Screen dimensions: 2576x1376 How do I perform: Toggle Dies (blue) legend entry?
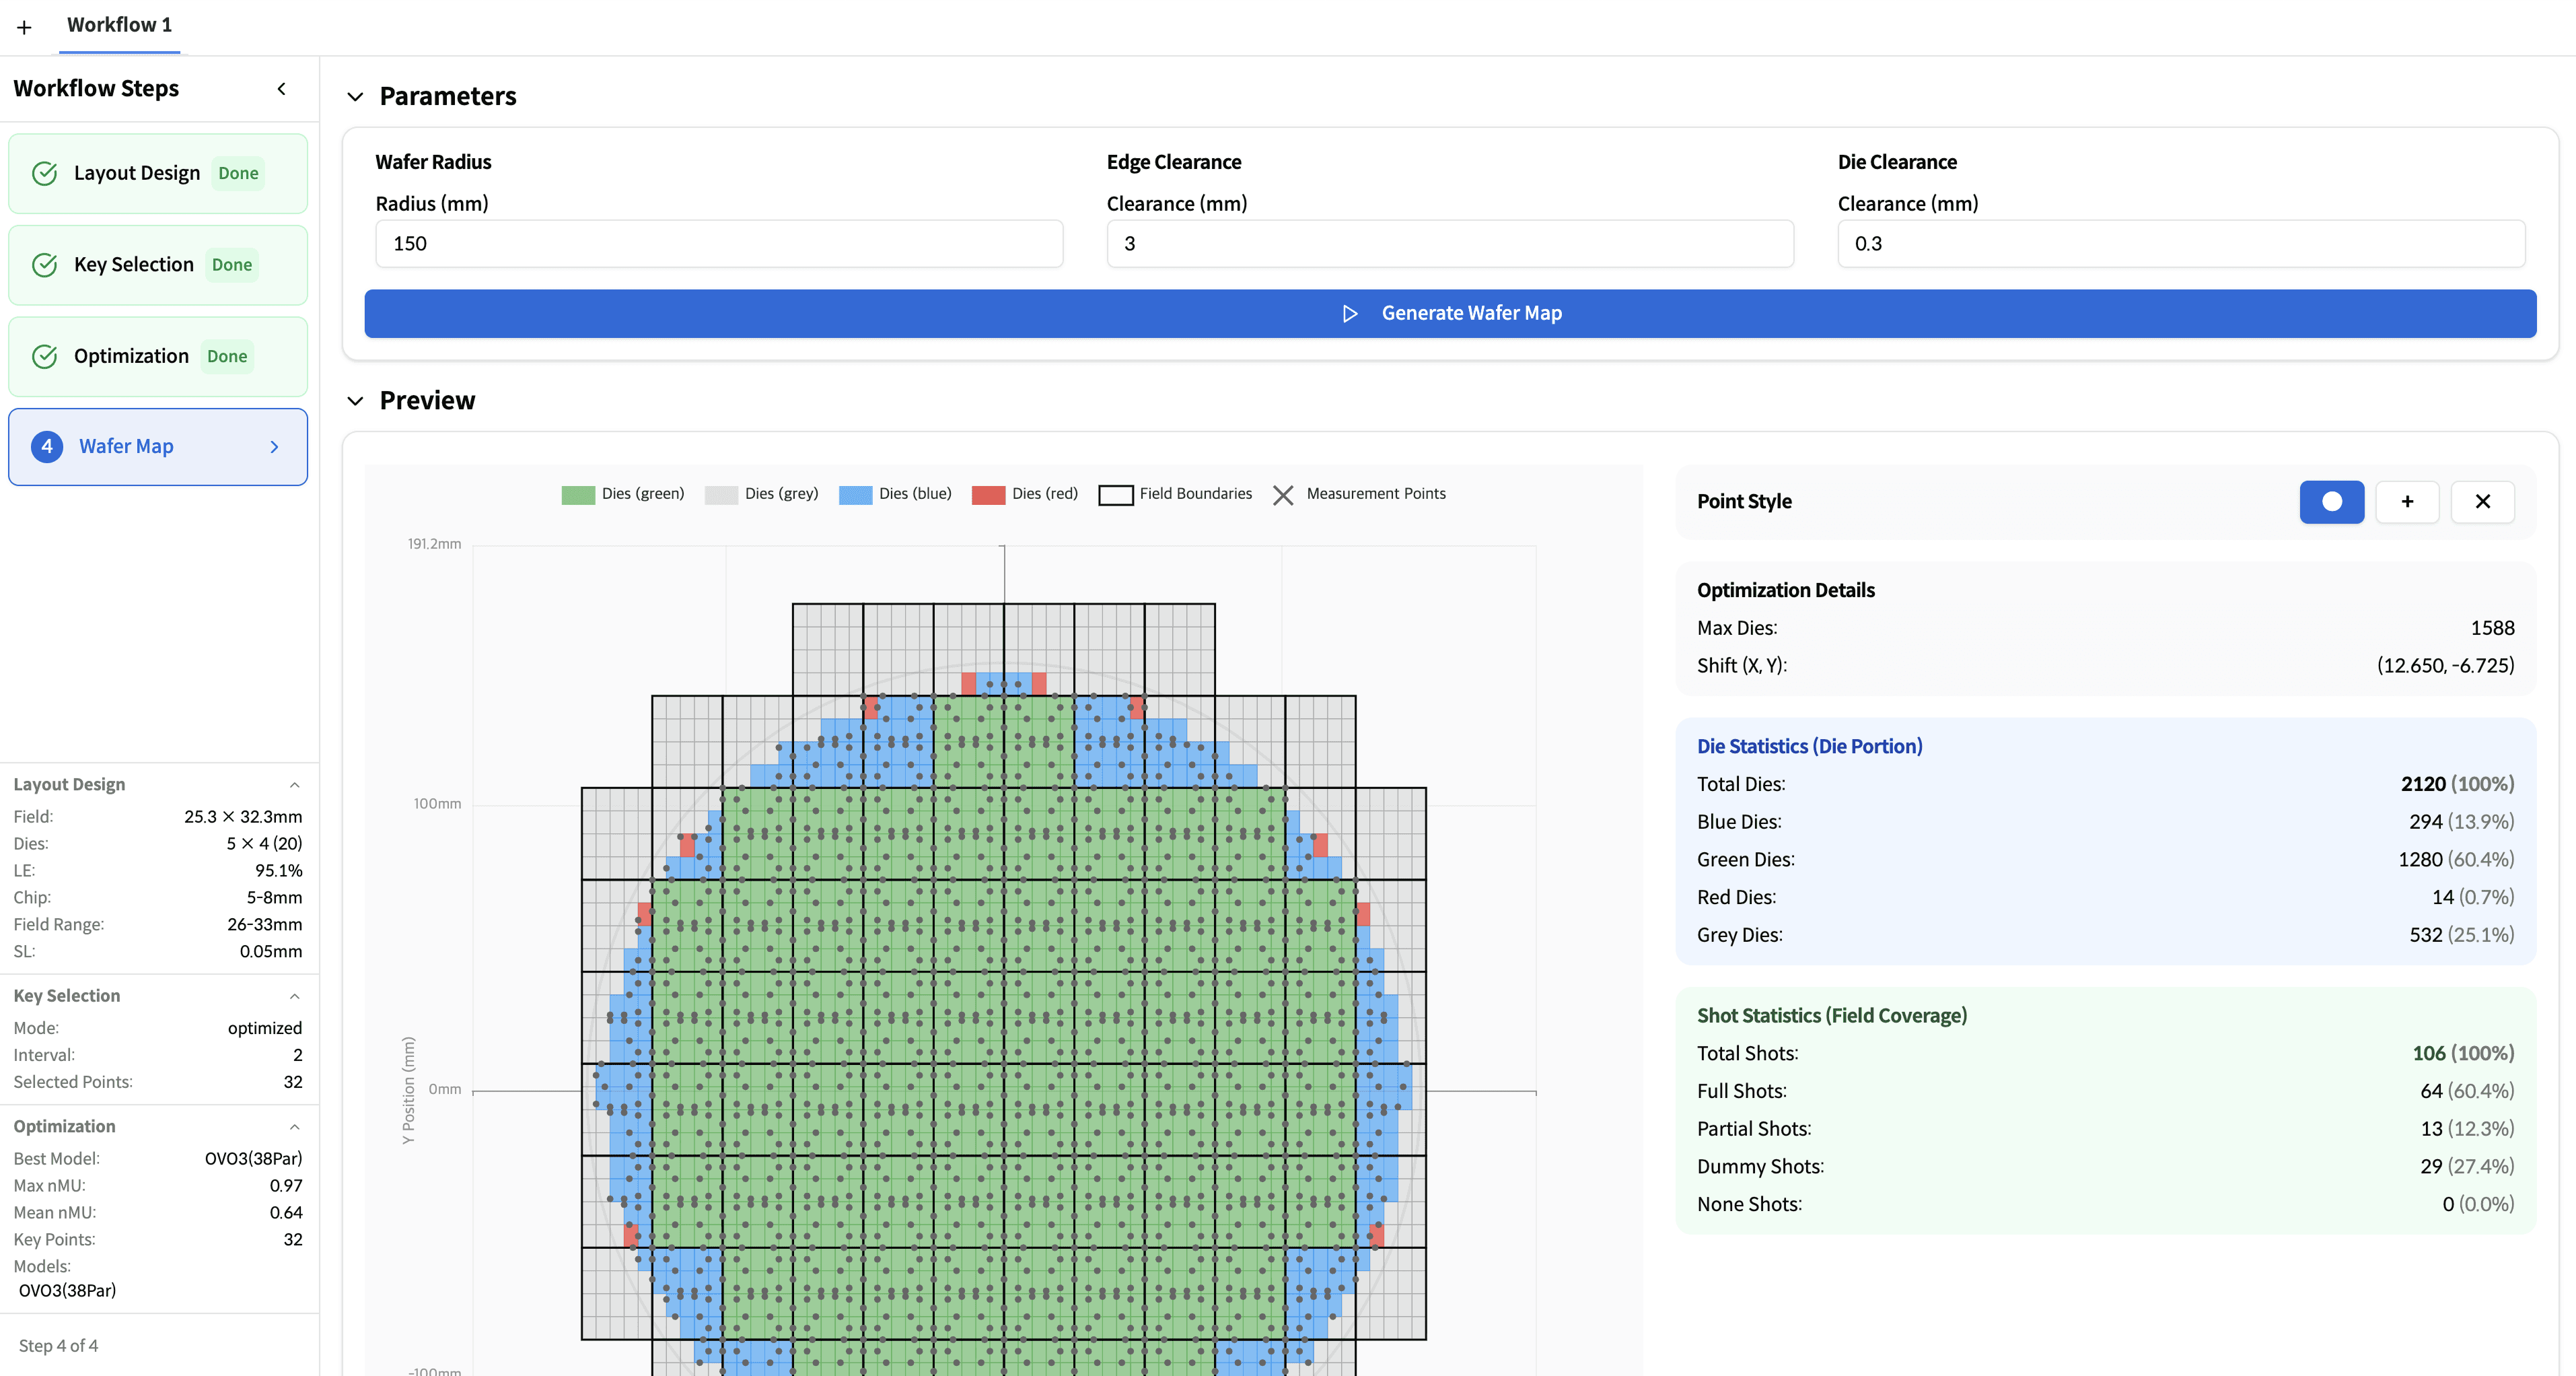[895, 494]
